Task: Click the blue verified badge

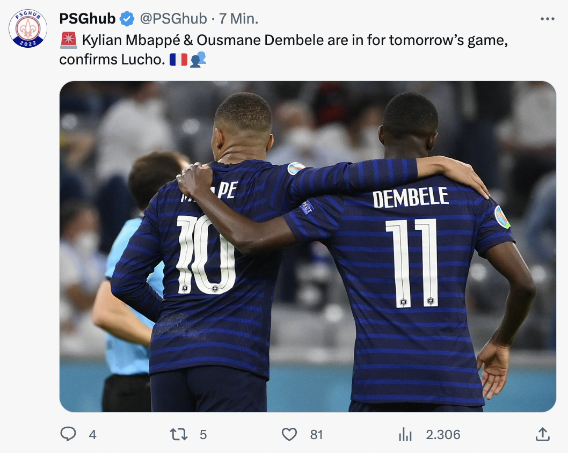Action: (x=127, y=19)
